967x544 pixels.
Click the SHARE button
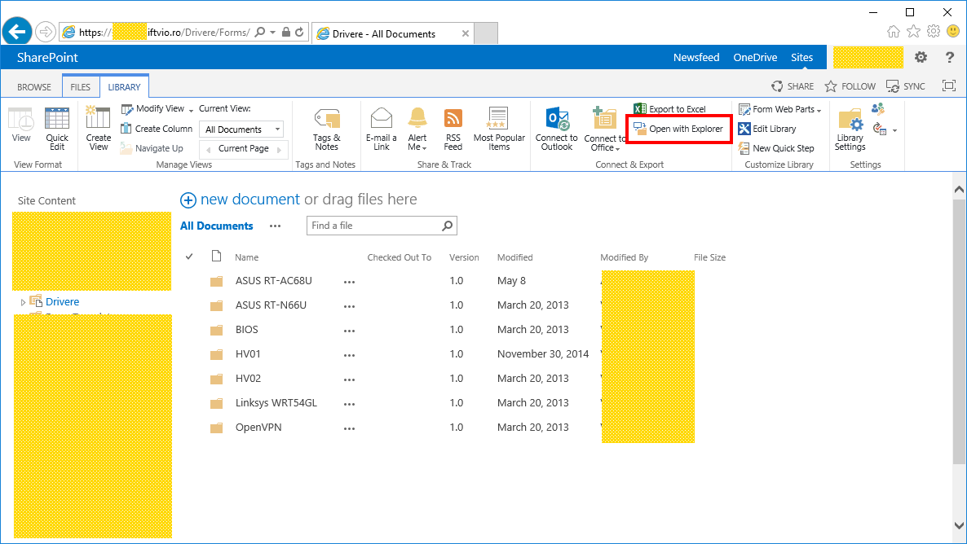pos(793,86)
